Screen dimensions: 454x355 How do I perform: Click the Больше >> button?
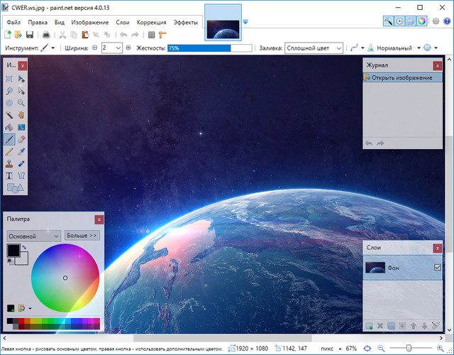[x=82, y=235]
